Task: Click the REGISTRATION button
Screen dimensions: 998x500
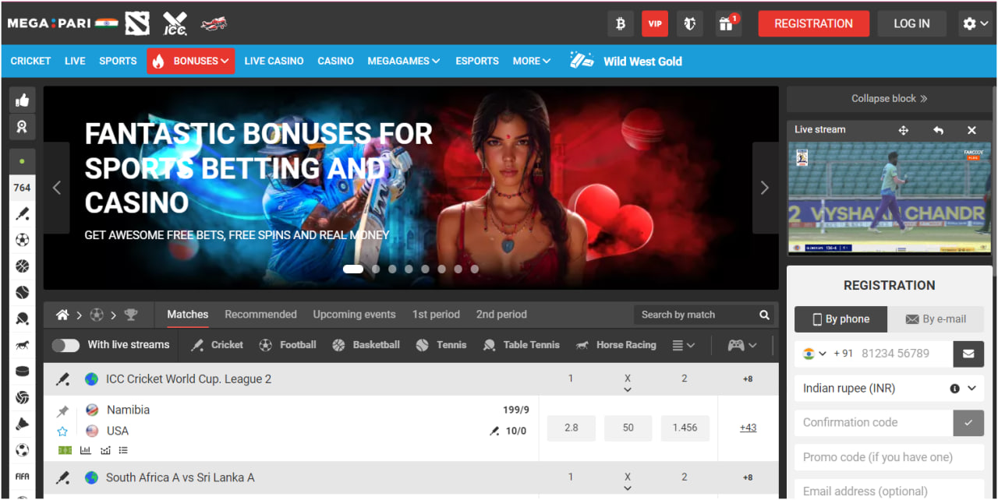Action: (x=813, y=23)
